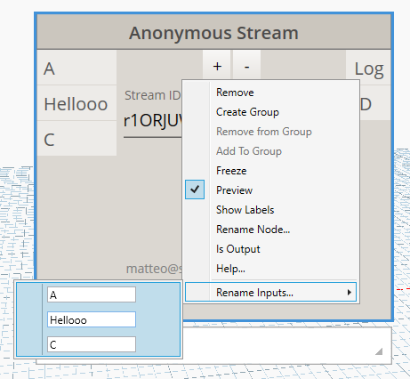
Task: Click the C rename input field
Action: [x=92, y=344]
